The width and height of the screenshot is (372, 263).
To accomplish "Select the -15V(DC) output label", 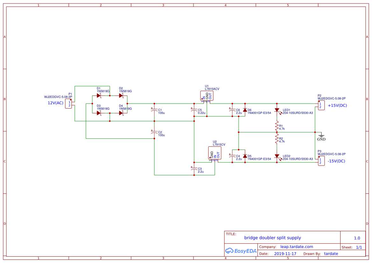I will (336, 161).
